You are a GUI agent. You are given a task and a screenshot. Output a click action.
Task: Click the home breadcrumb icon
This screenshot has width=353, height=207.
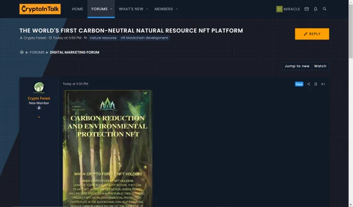22,52
